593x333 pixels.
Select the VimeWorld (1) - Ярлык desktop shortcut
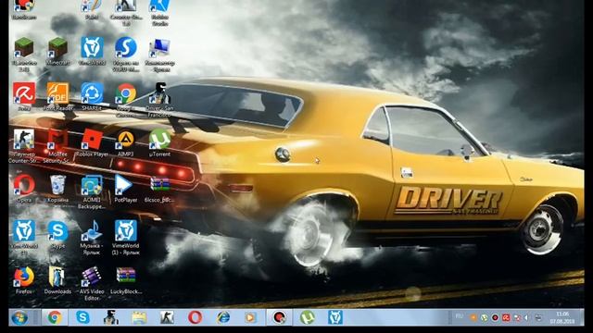[126, 237]
